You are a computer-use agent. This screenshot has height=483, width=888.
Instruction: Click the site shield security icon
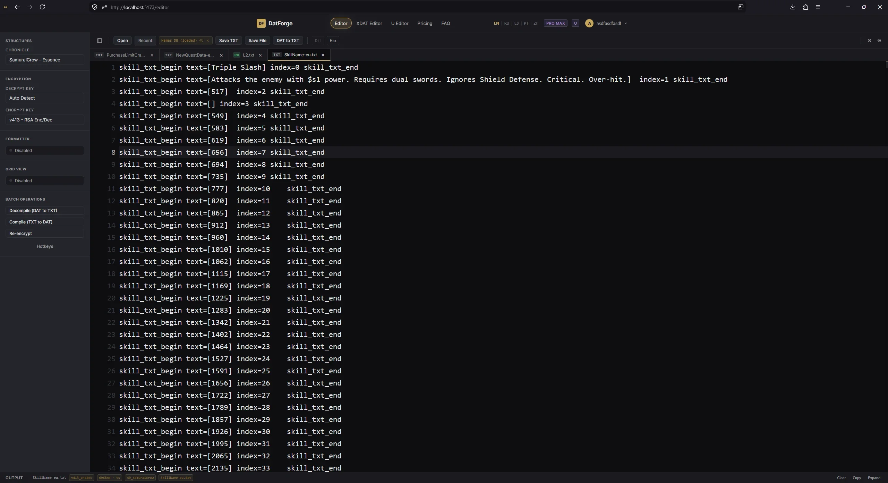tap(95, 7)
